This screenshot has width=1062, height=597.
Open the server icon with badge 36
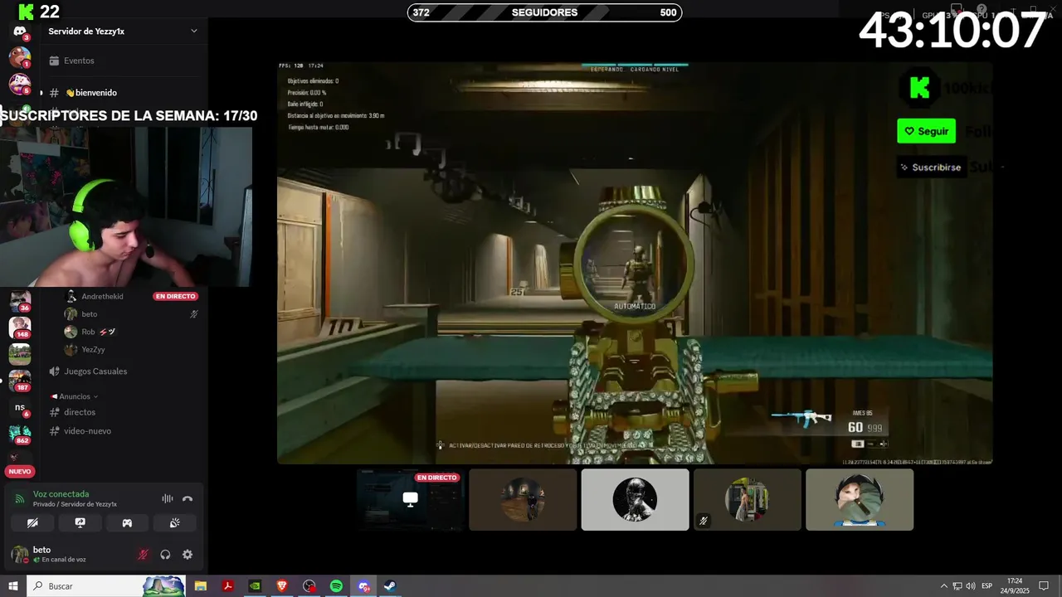[x=20, y=301]
